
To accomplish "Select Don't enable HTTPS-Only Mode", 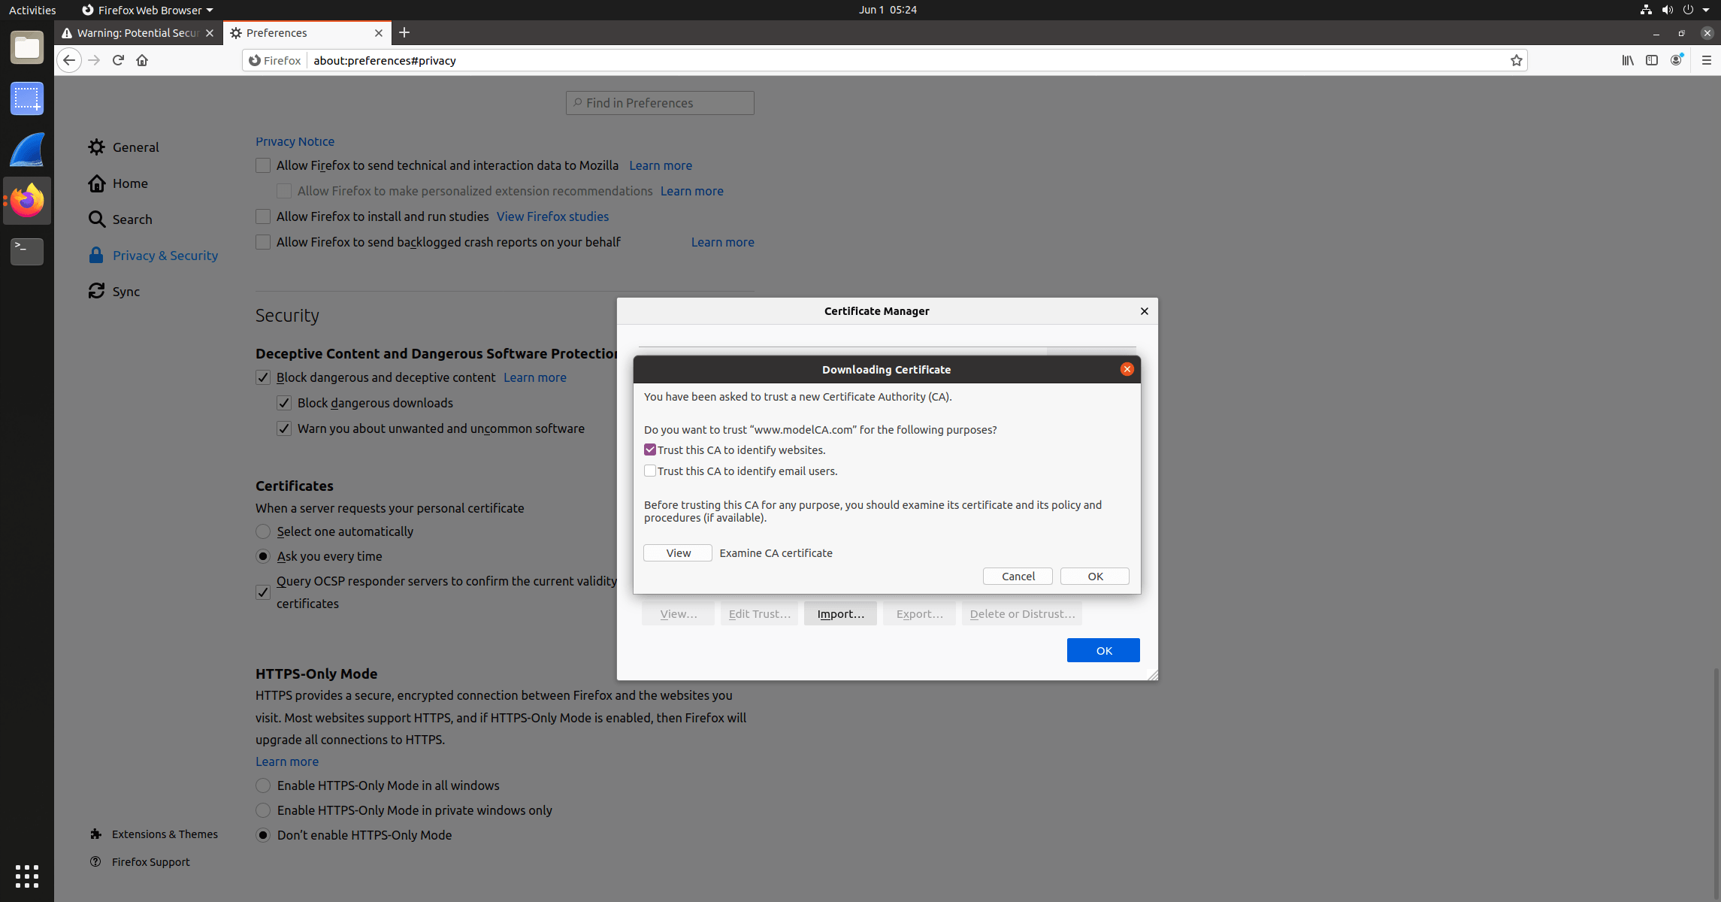I will tap(263, 835).
